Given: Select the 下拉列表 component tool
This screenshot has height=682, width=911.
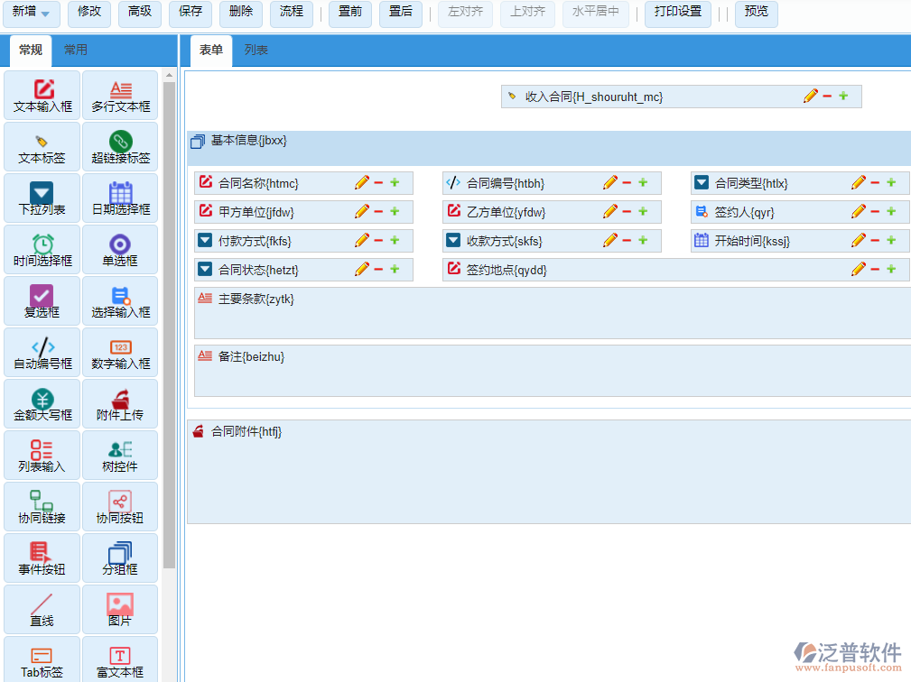Looking at the screenshot, I should (x=42, y=198).
